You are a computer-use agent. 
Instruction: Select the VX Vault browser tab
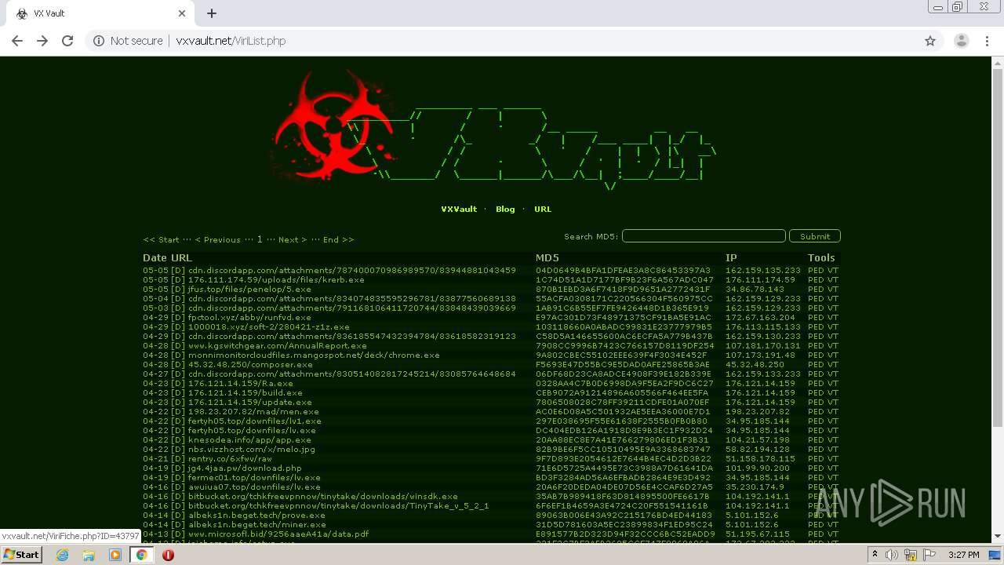[98, 13]
